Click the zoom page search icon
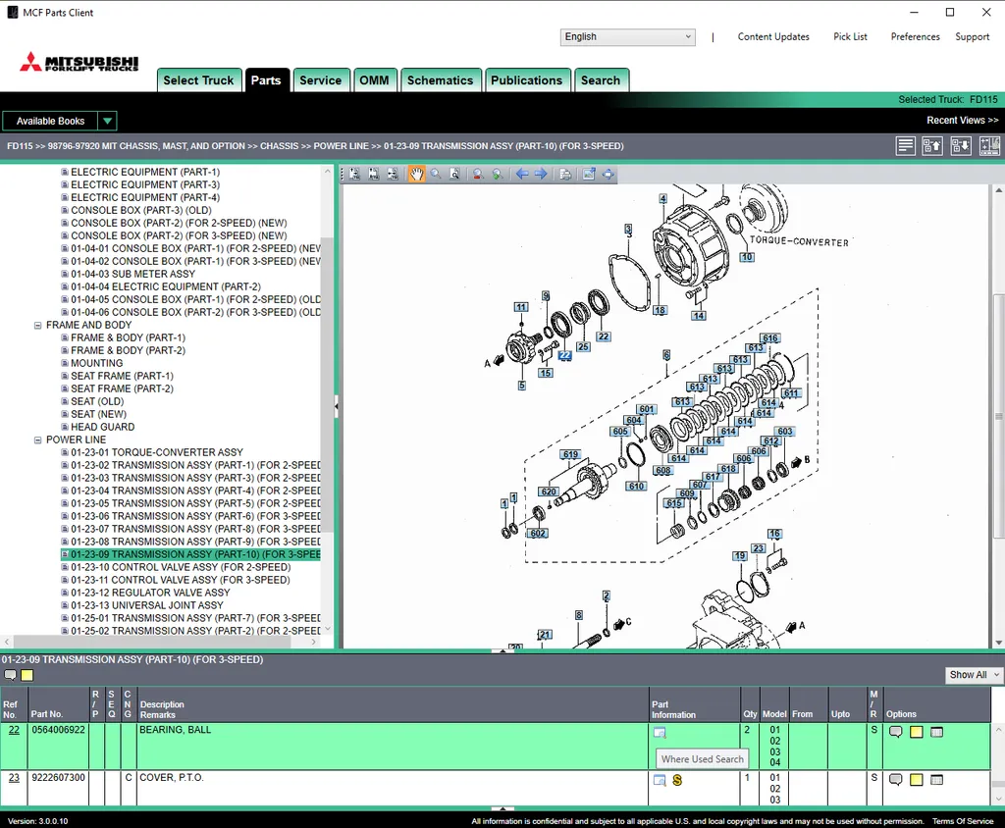Screen dimensions: 1005x828 (454, 174)
